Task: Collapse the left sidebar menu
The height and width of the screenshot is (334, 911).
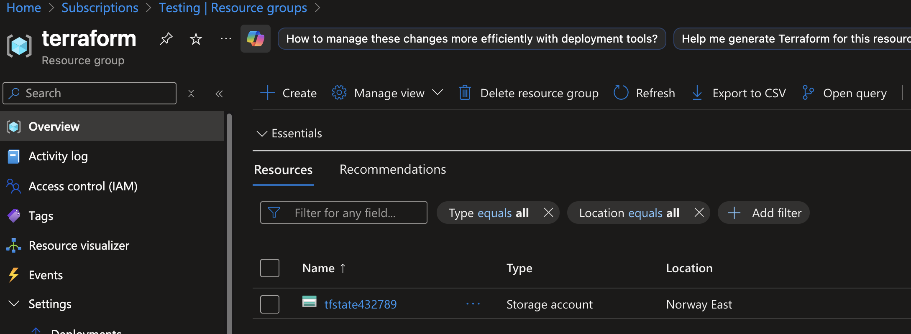Action: [x=219, y=94]
